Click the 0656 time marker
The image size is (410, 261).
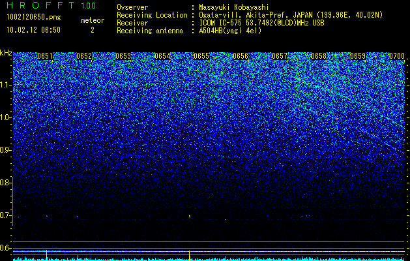pos(241,56)
